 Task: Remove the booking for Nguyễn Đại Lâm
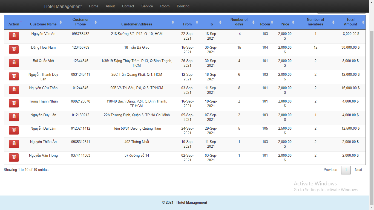(14, 130)
